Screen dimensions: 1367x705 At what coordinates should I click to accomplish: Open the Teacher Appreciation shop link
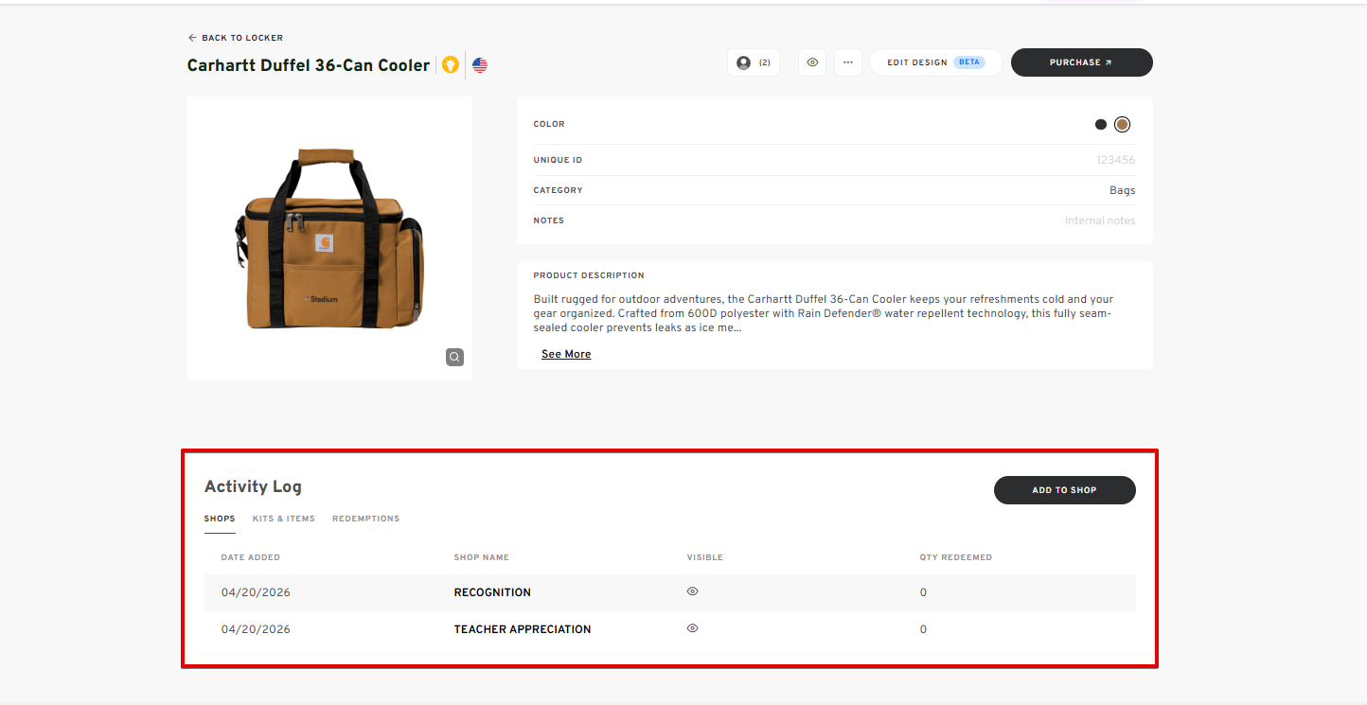523,629
